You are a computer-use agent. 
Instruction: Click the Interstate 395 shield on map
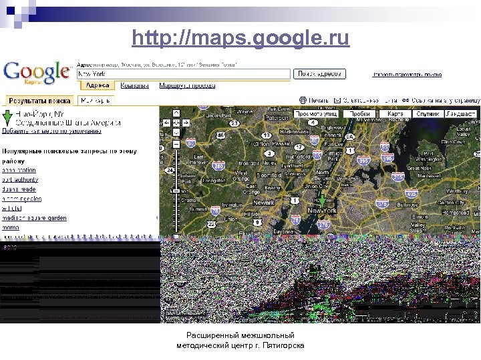tap(363, 161)
